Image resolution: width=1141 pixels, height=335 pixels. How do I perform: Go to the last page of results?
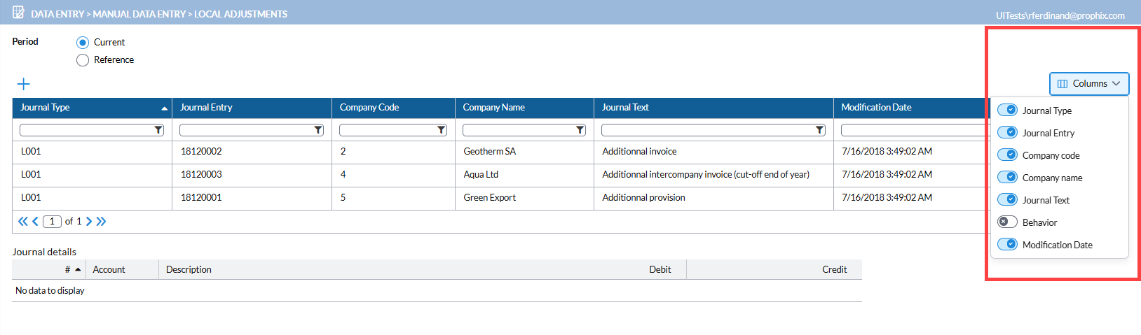(102, 222)
